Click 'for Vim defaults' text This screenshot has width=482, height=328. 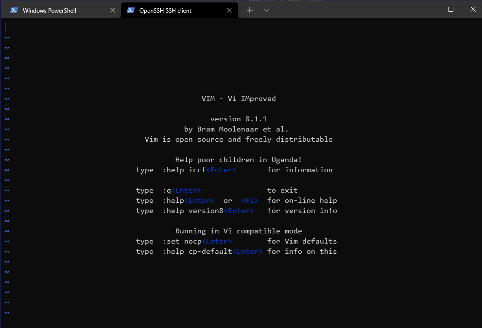pos(302,241)
